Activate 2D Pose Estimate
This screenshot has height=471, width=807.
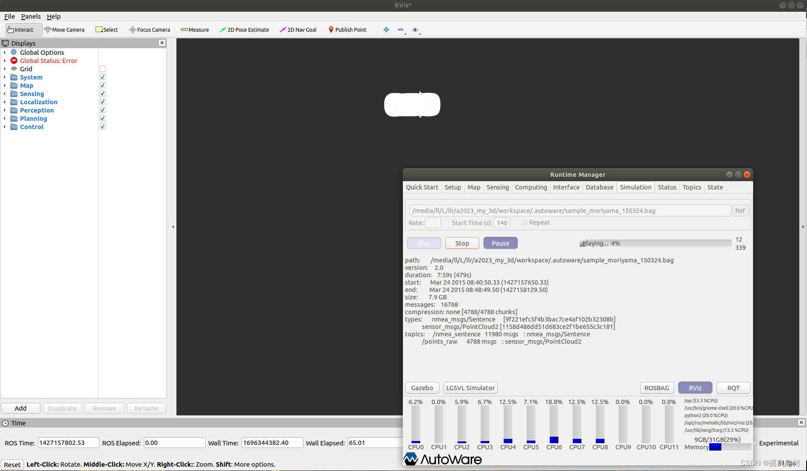pyautogui.click(x=245, y=29)
